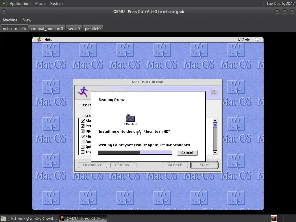
Task: Click the question mark help icon in the installer
Action: (x=214, y=92)
